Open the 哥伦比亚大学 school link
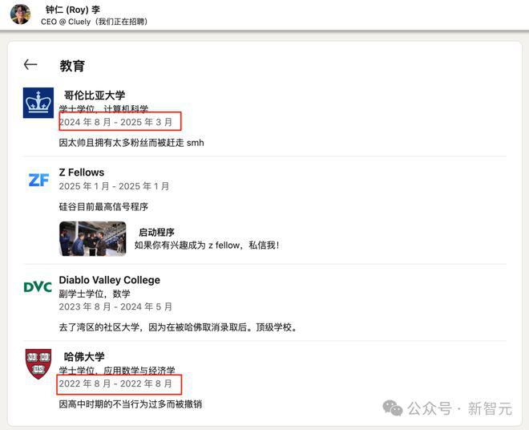The width and height of the screenshot is (529, 430). tap(95, 95)
